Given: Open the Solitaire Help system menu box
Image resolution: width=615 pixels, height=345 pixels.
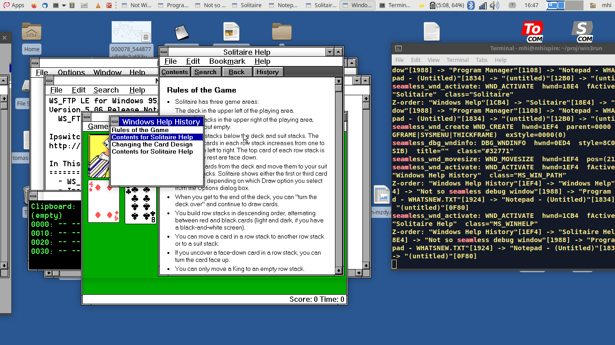Looking at the screenshot, I should tap(164, 52).
